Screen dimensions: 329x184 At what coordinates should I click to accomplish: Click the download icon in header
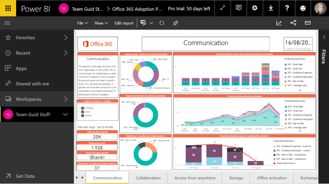[x=271, y=8]
